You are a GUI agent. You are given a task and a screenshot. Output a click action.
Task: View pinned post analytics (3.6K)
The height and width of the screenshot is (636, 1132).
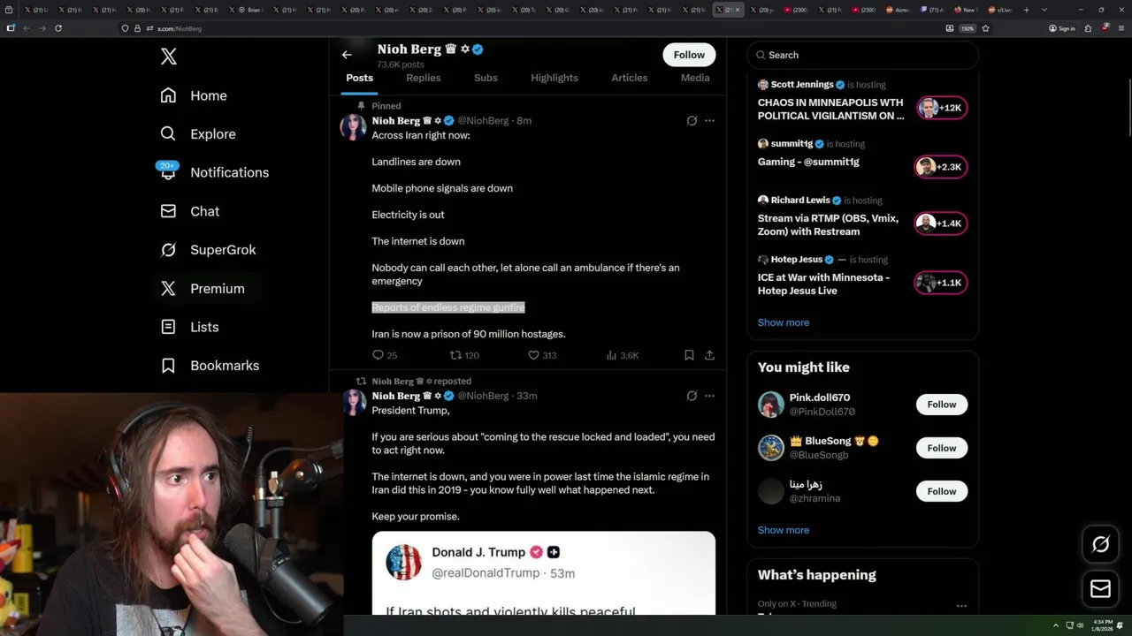623,355
